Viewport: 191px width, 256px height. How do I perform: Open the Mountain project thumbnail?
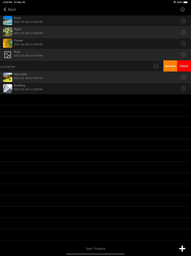click(x=8, y=77)
